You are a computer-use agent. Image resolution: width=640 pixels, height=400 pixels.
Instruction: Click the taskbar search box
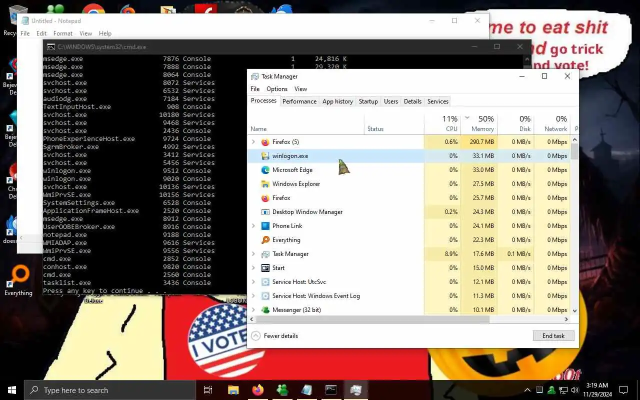pyautogui.click(x=110, y=390)
